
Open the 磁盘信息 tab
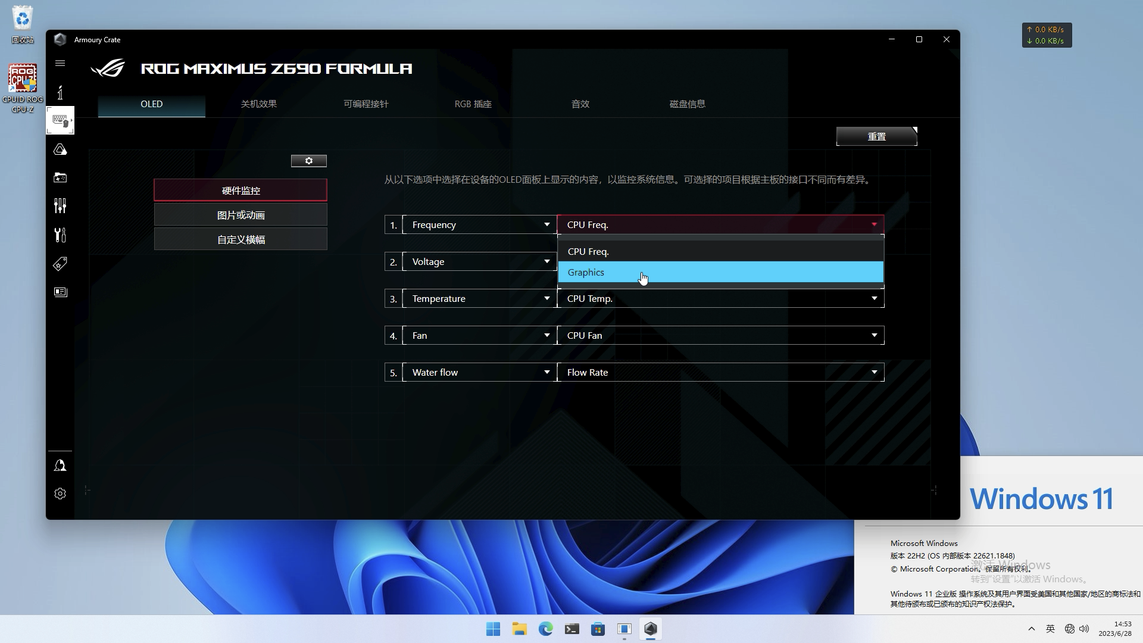click(688, 104)
